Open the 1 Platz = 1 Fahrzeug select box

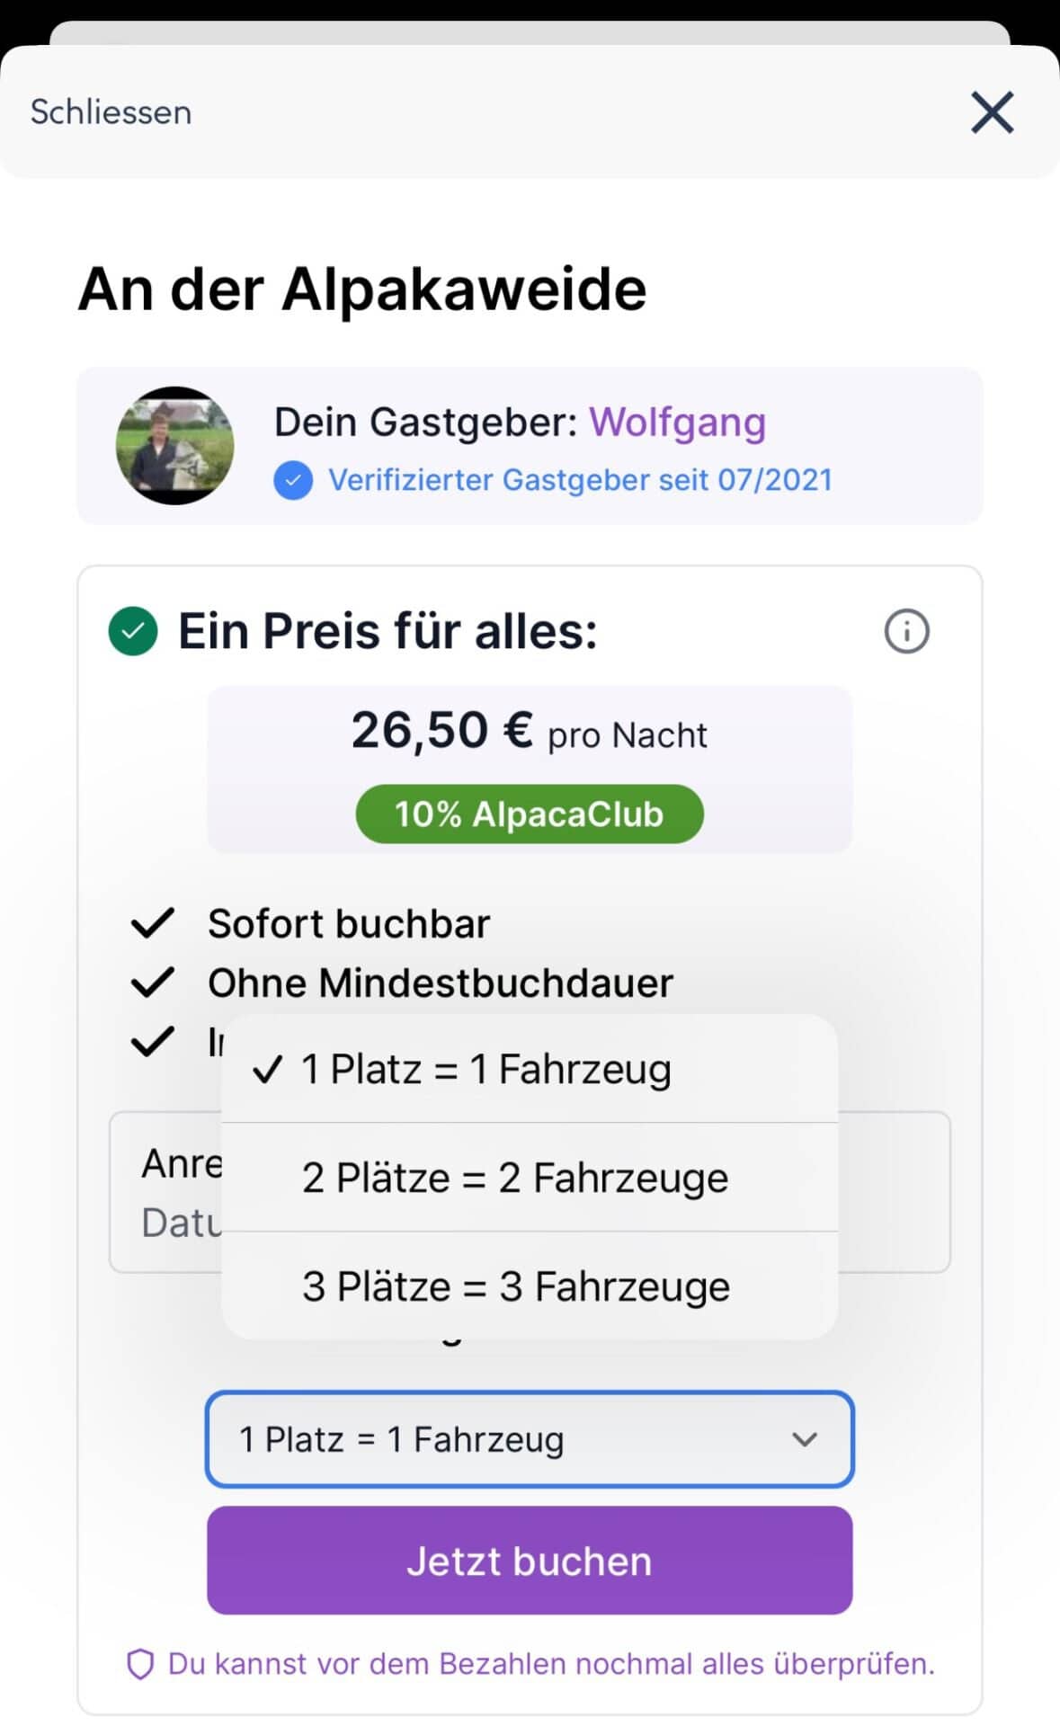click(503, 1439)
